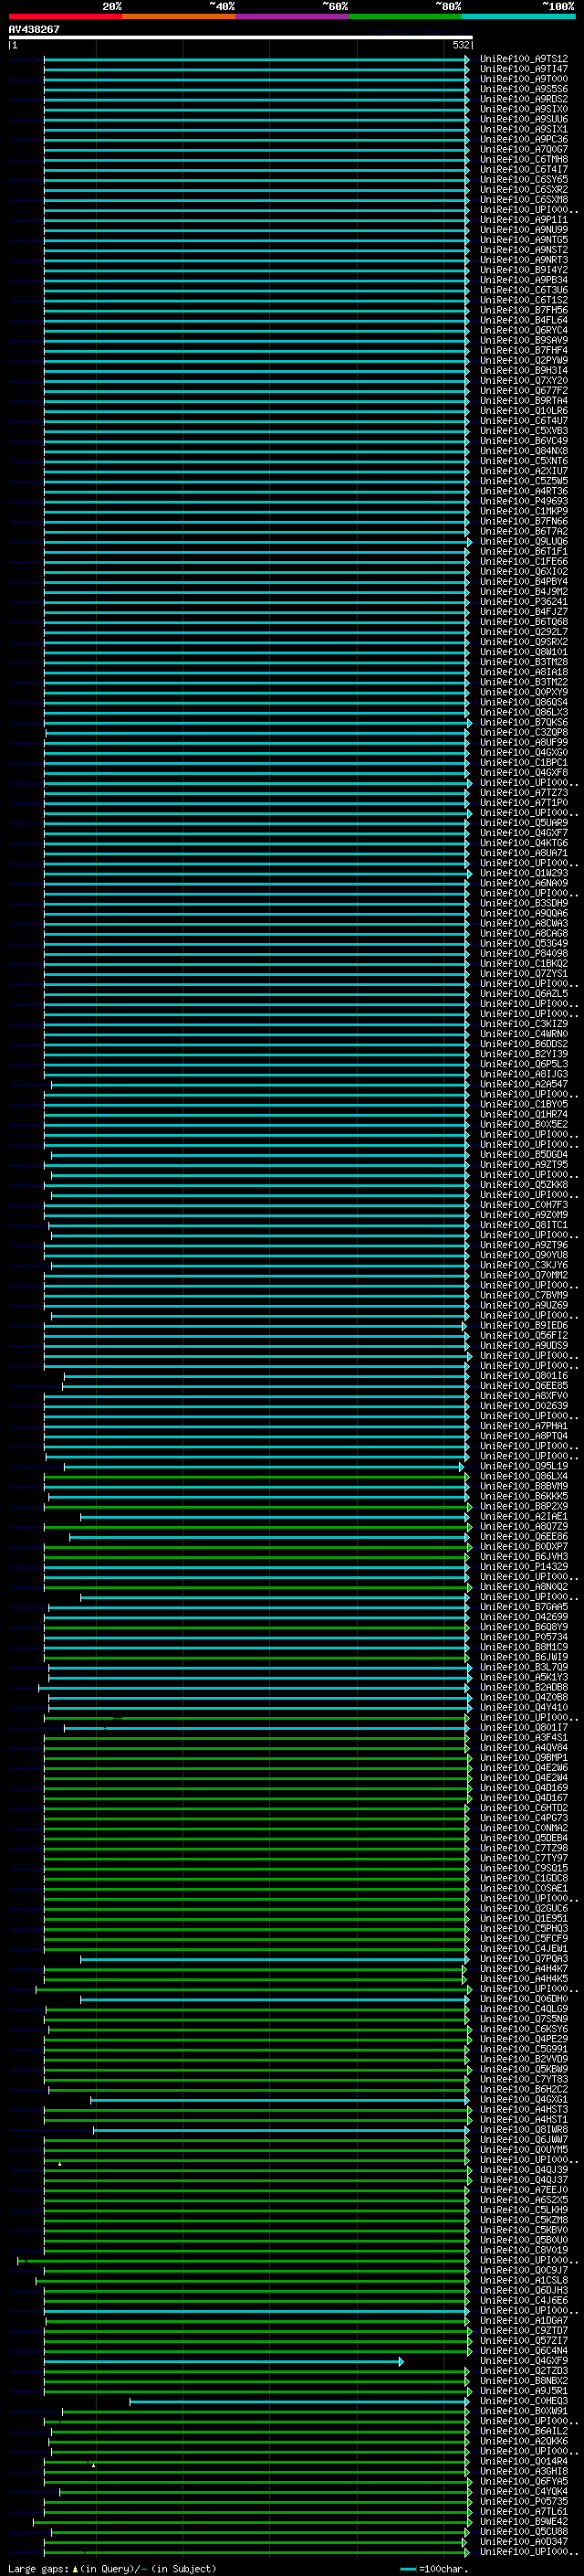Select hit label UniRef100_Q677F2
This screenshot has width=584, height=2576.
[x=523, y=390]
